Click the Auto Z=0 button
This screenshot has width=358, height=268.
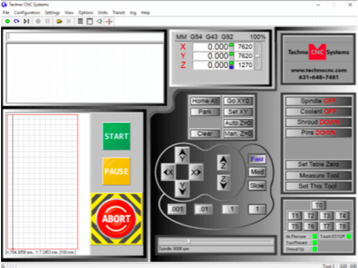[238, 123]
